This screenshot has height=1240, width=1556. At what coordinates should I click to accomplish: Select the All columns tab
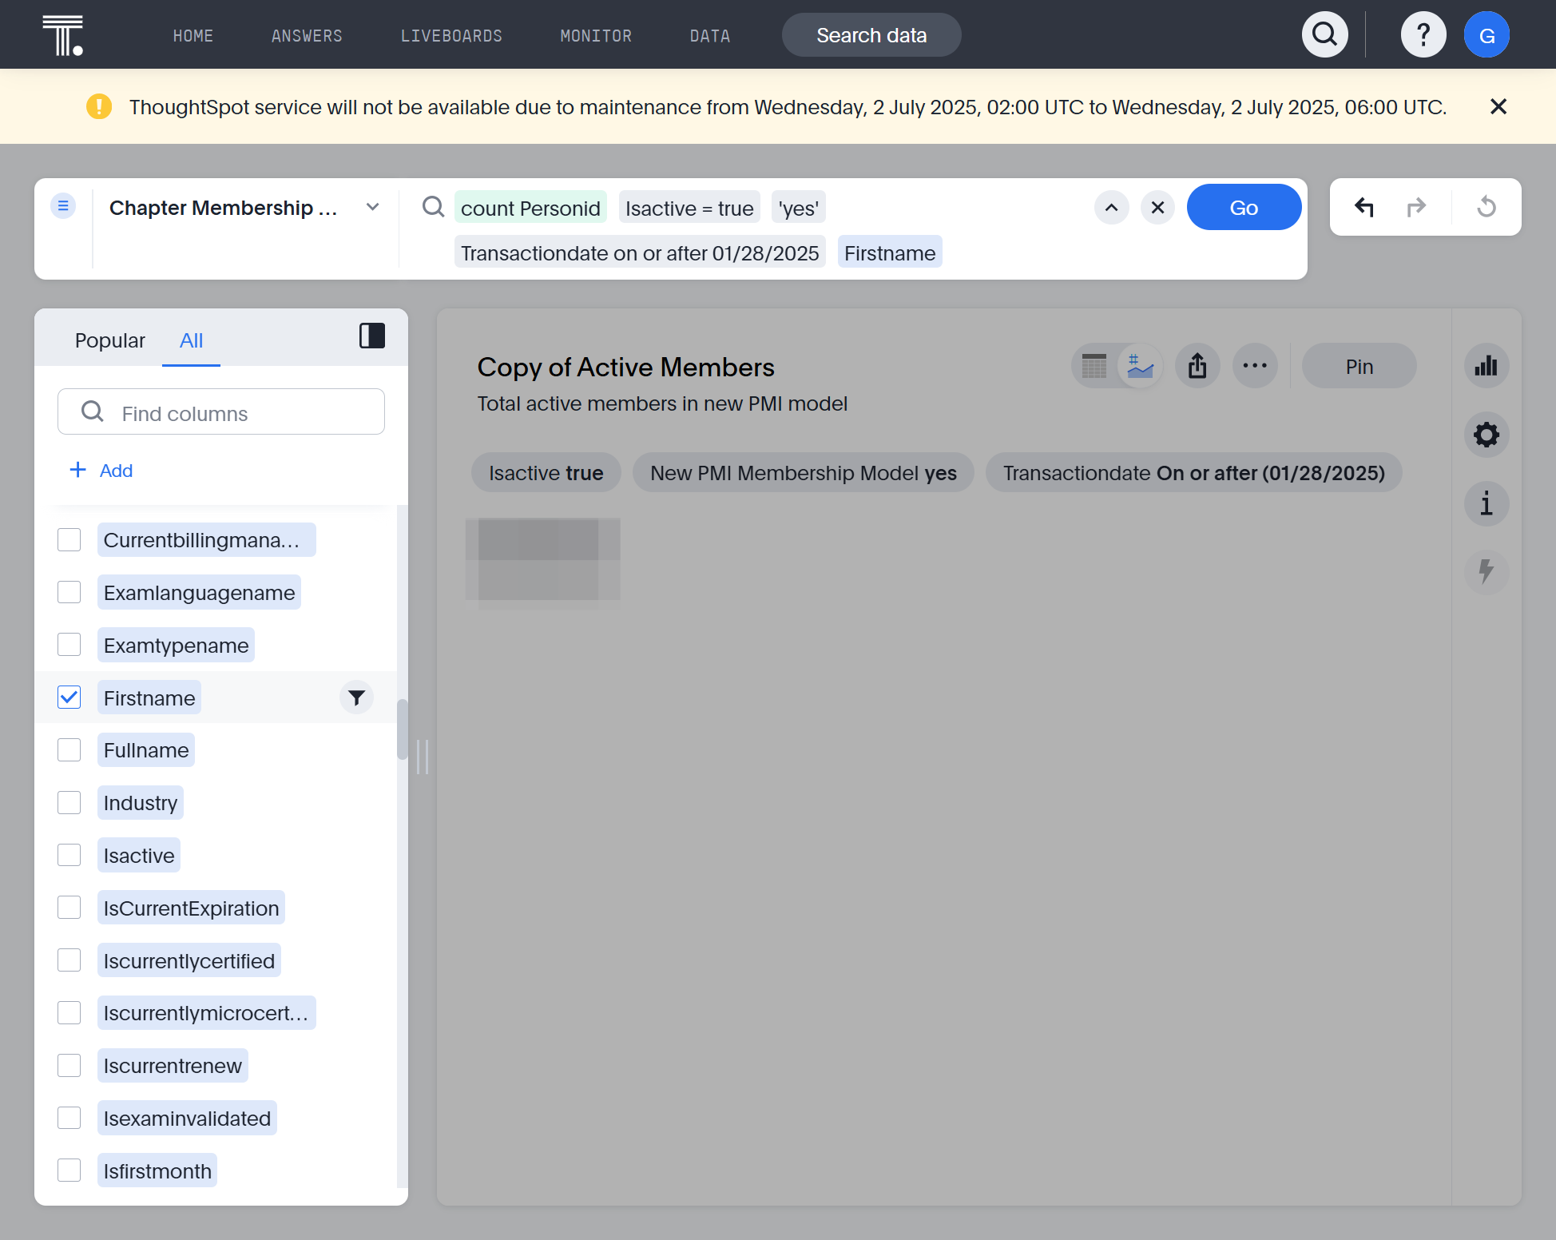[191, 340]
